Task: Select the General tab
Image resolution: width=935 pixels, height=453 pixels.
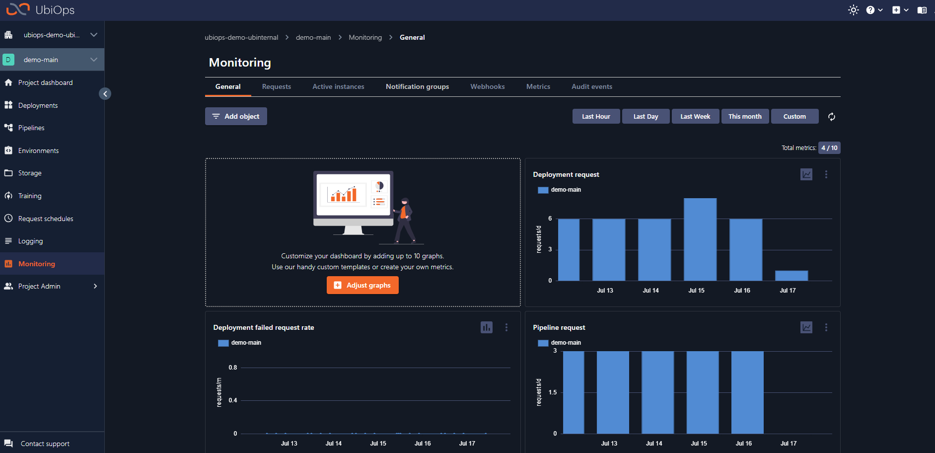Action: 228,86
